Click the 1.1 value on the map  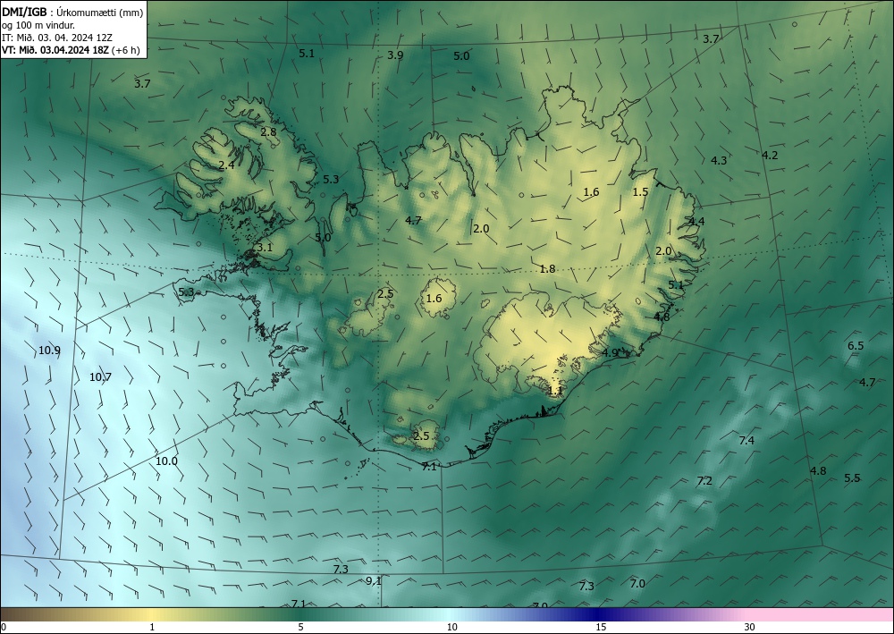point(555,391)
